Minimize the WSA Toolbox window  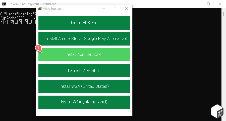(104, 9)
